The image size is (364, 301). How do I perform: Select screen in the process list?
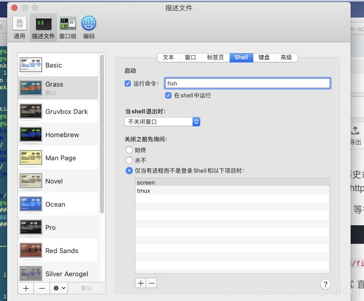232,182
